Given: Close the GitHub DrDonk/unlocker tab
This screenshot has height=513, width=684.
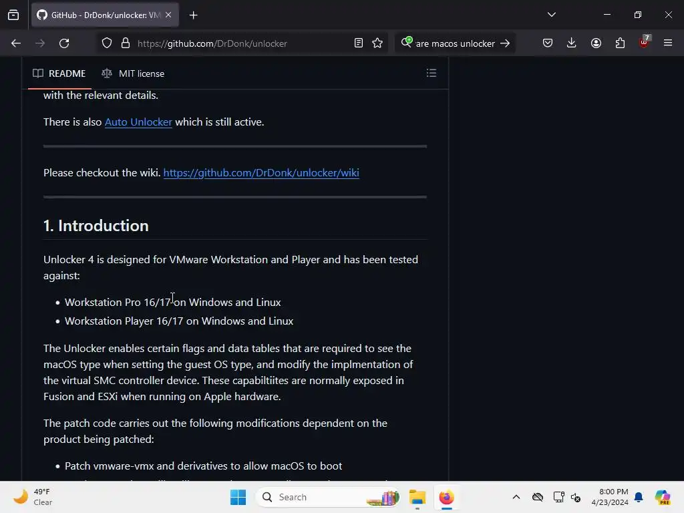Looking at the screenshot, I should 168,15.
